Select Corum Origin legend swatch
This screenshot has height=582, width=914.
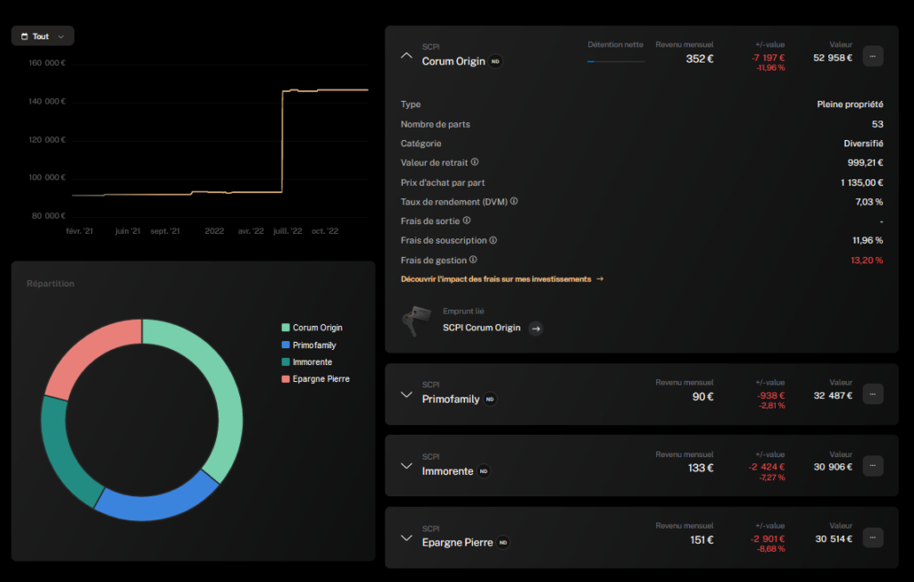click(286, 328)
